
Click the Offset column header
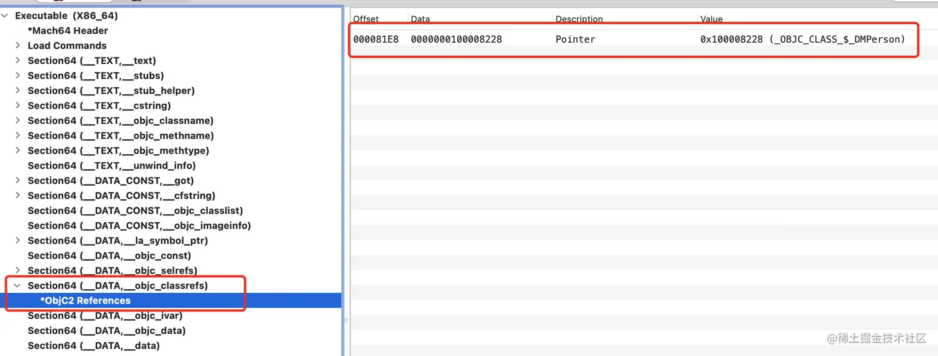click(366, 19)
